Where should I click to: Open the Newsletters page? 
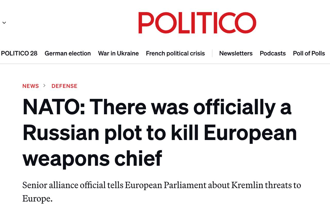coord(236,53)
